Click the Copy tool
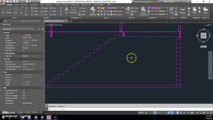The width and height of the screenshot is (213, 120). click(34, 11)
